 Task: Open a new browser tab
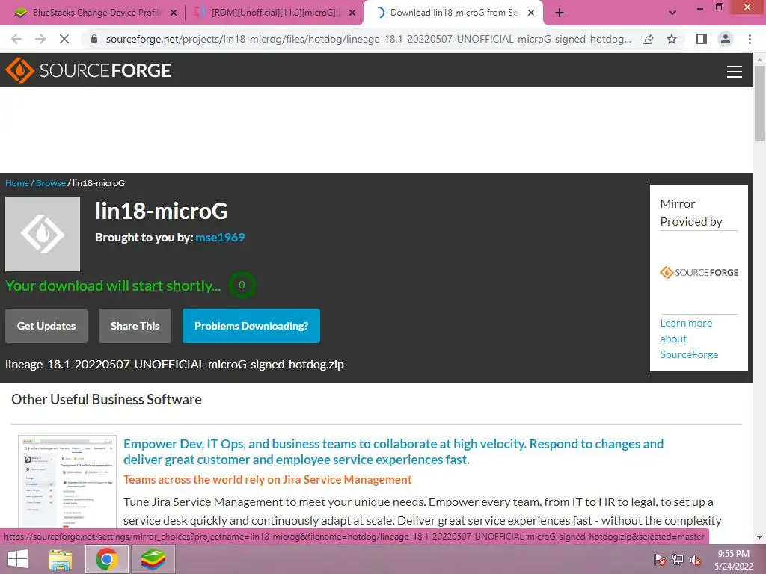[560, 13]
